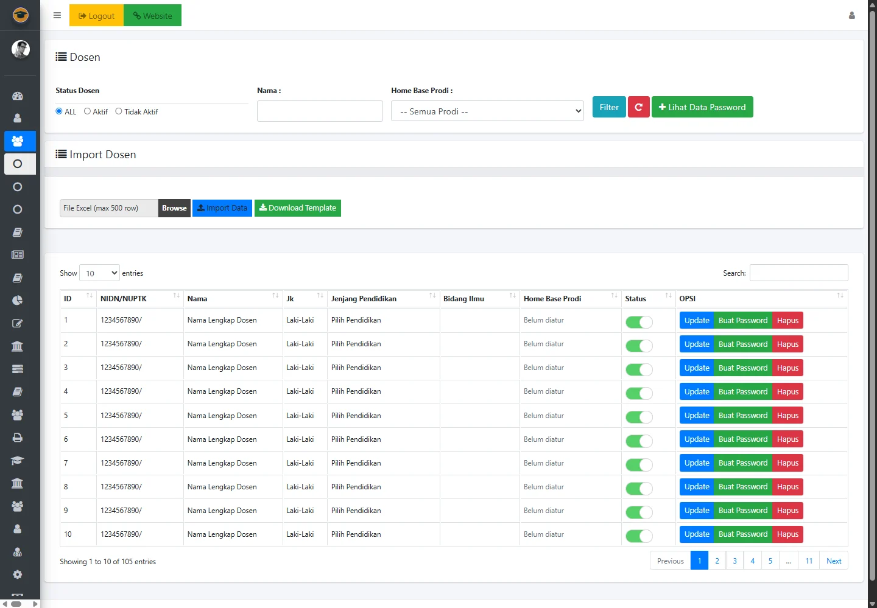Toggle status switch for row 1
Viewport: 877px width, 608px height.
(639, 322)
